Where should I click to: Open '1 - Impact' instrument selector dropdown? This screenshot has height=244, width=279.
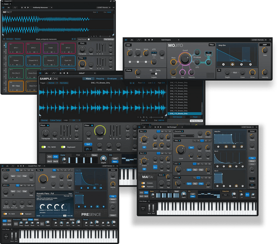6,4
